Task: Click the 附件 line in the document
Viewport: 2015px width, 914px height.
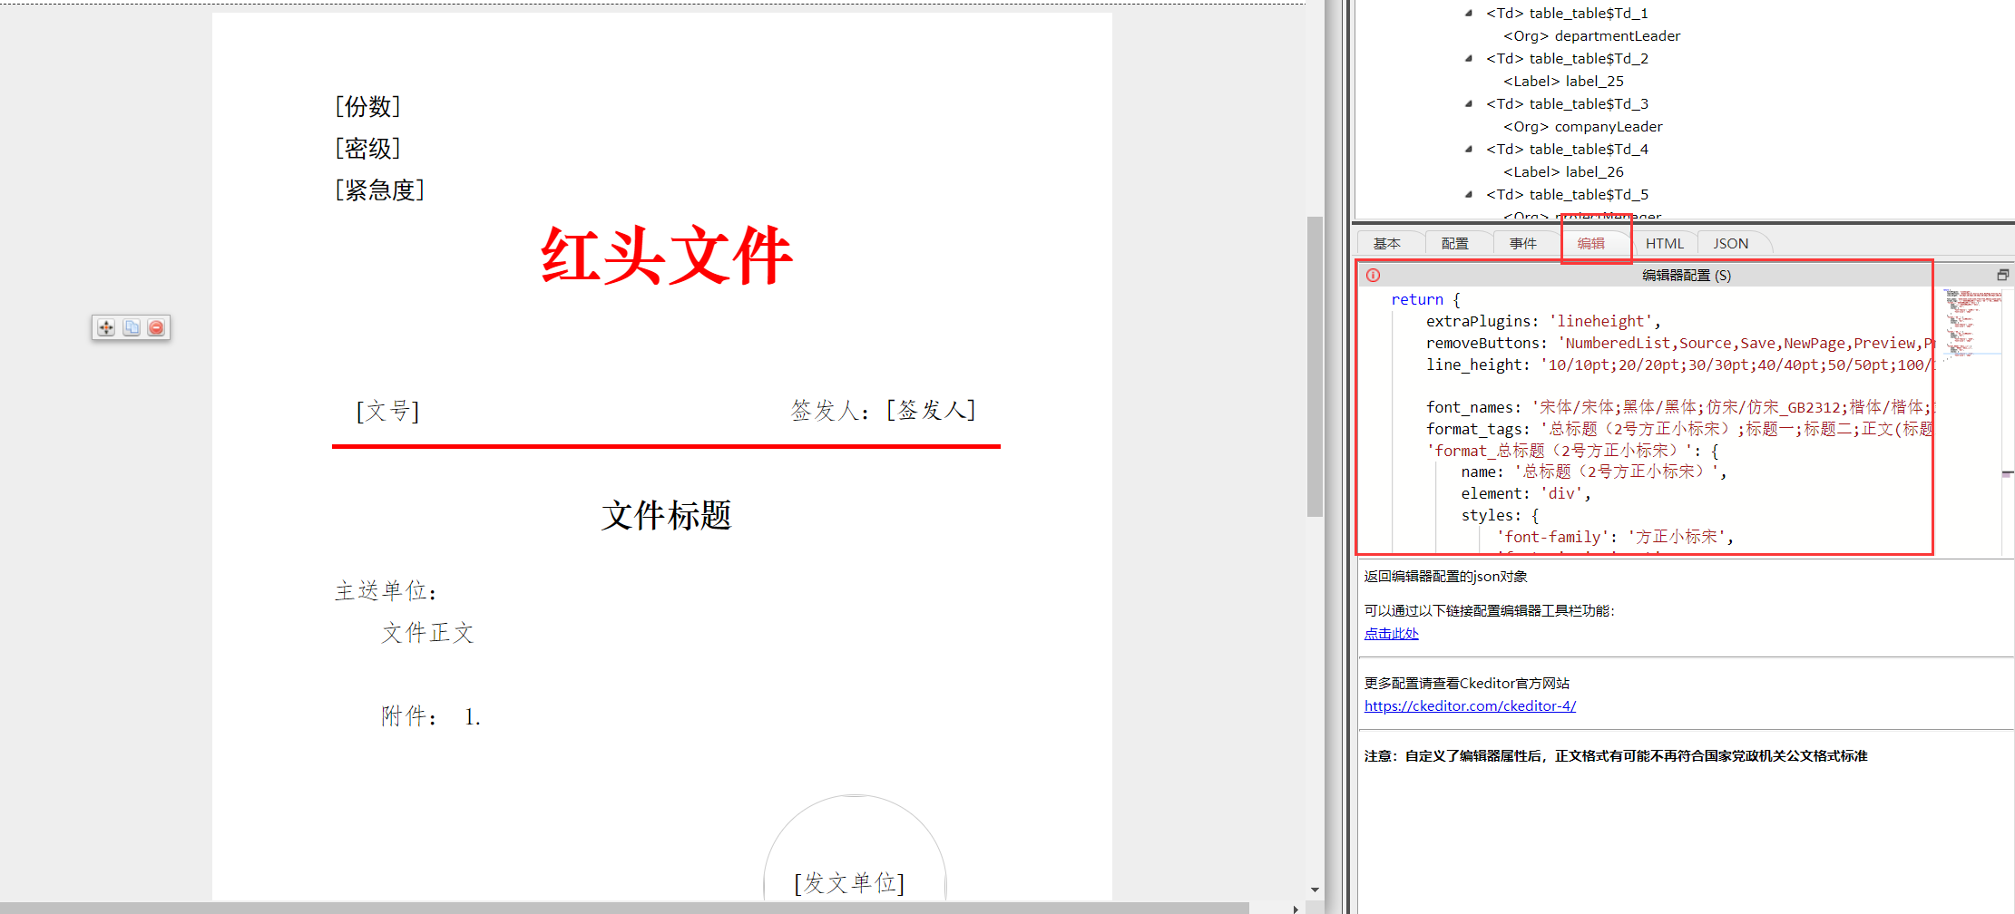Action: (431, 716)
